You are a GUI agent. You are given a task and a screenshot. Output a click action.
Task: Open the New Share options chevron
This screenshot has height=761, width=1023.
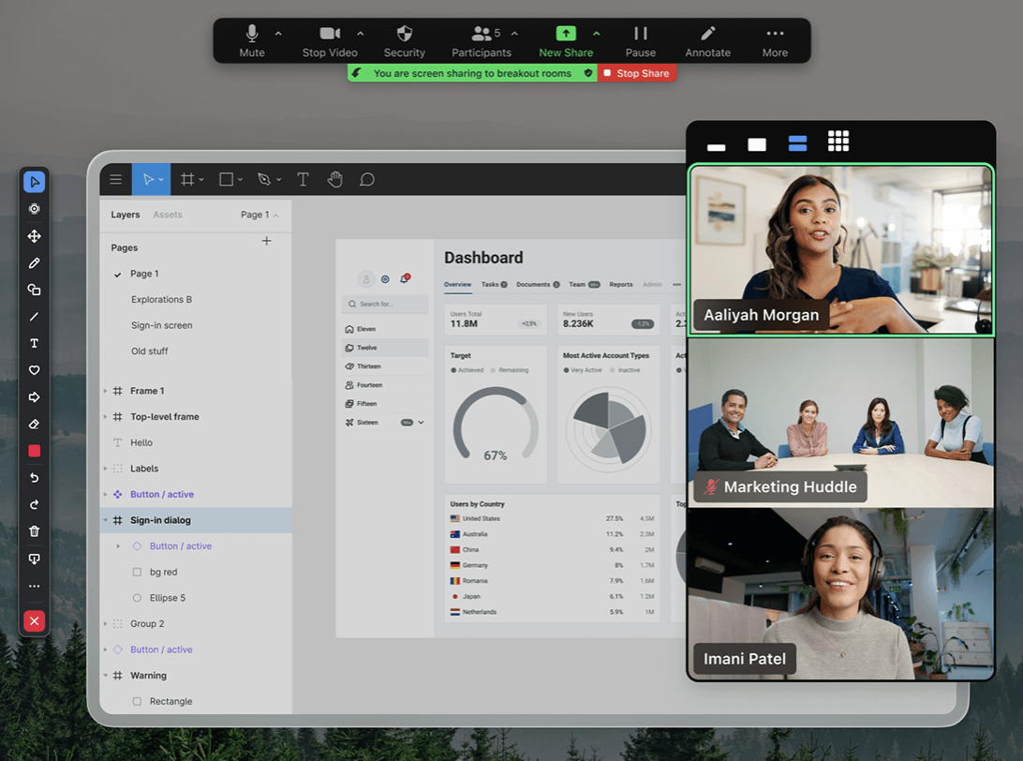point(597,39)
